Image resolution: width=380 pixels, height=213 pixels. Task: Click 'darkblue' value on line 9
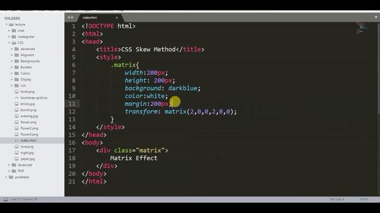point(183,88)
